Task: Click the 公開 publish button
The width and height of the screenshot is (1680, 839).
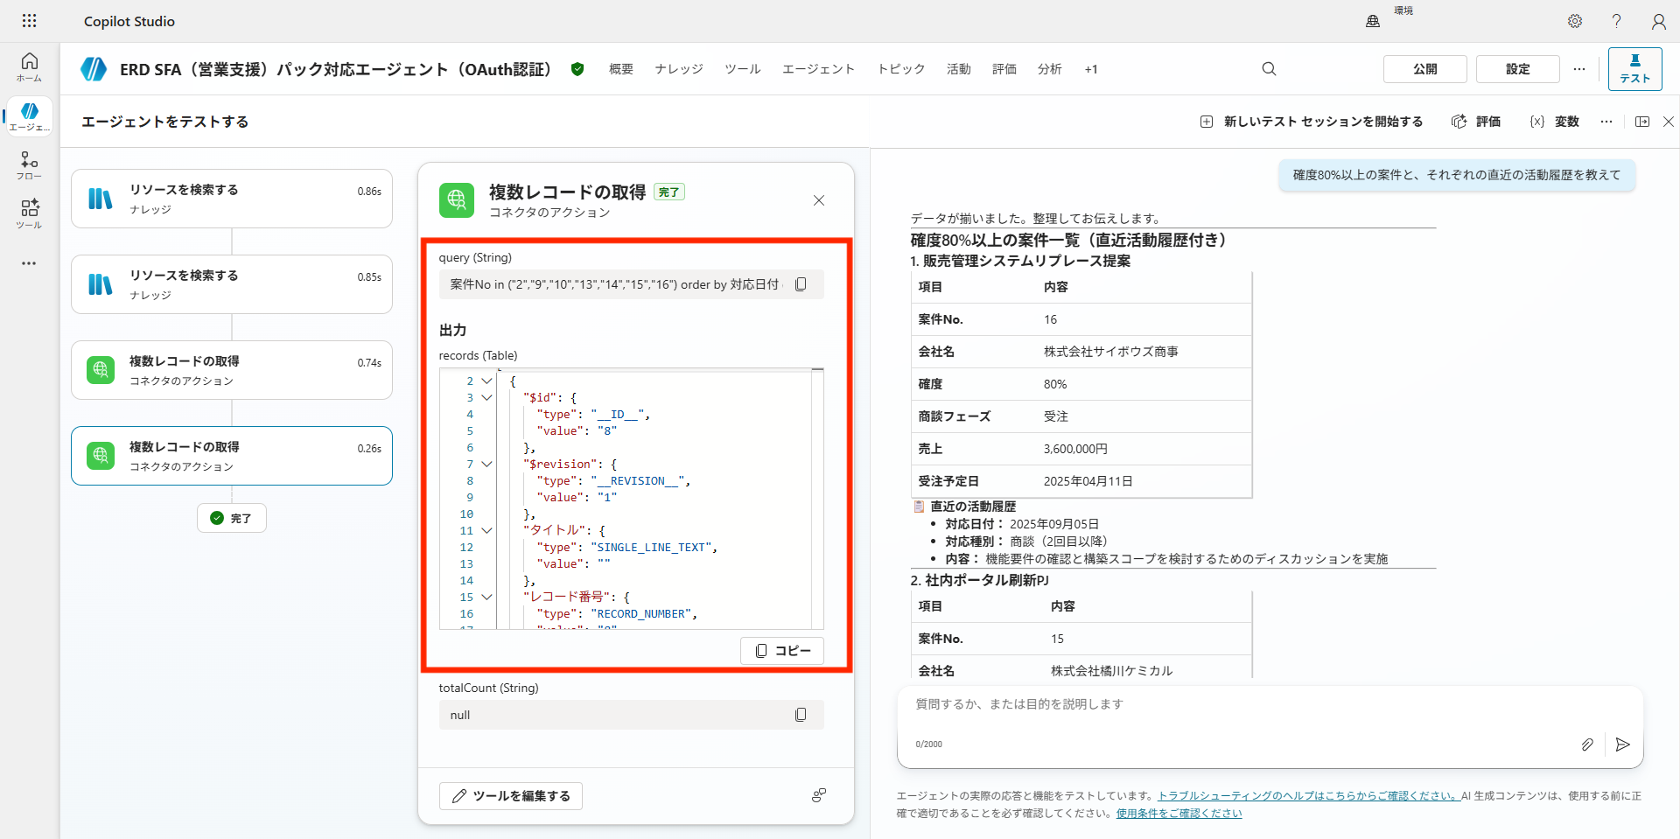Action: (x=1425, y=69)
